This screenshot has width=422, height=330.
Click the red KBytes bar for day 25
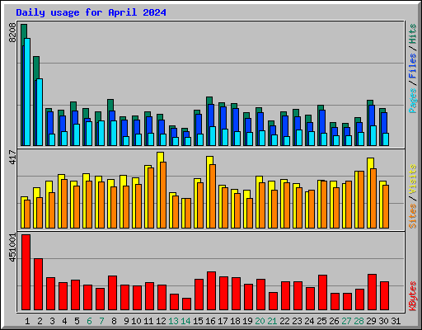322,292
